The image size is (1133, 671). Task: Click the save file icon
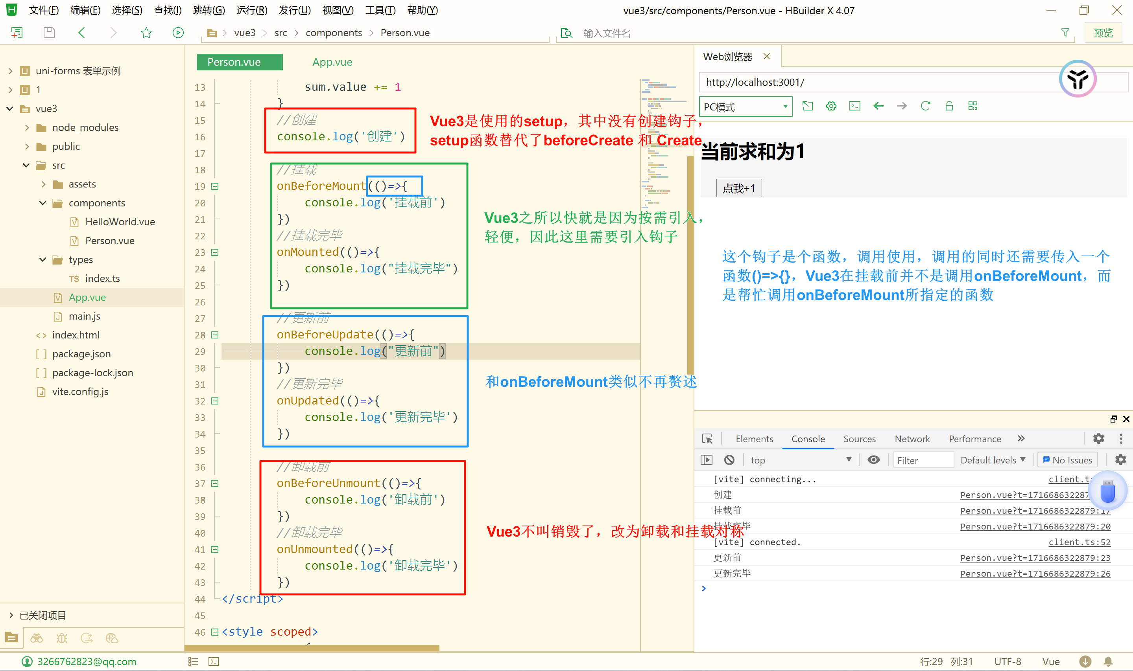pyautogui.click(x=49, y=33)
